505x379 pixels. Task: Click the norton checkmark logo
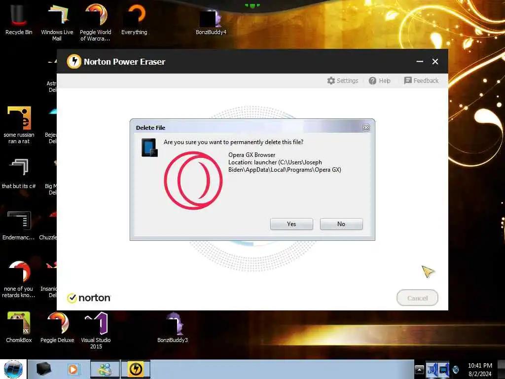tap(72, 298)
